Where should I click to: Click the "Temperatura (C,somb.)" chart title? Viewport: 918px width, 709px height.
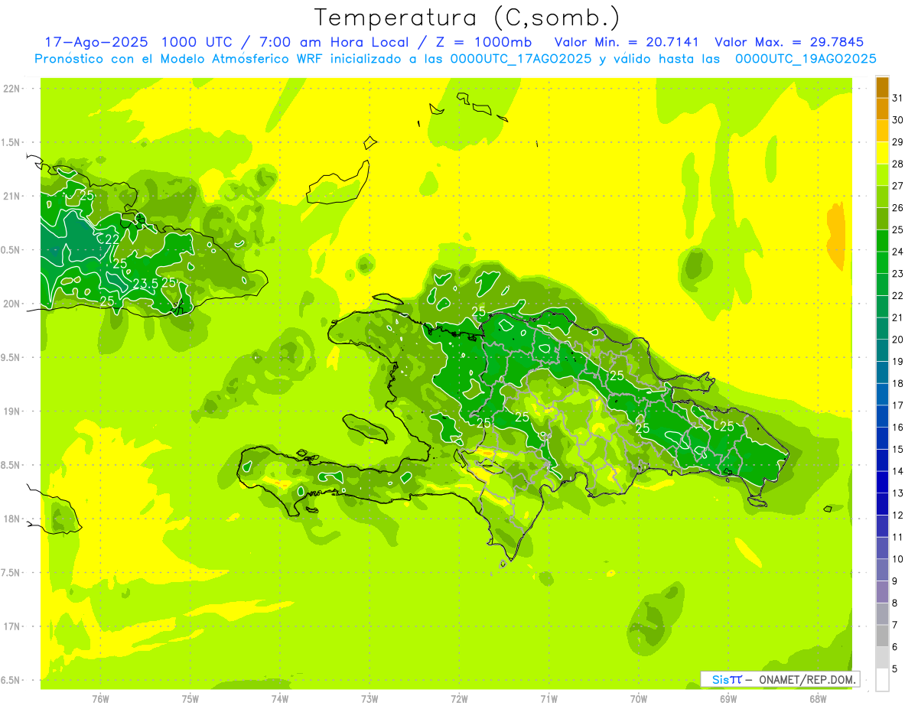466,18
